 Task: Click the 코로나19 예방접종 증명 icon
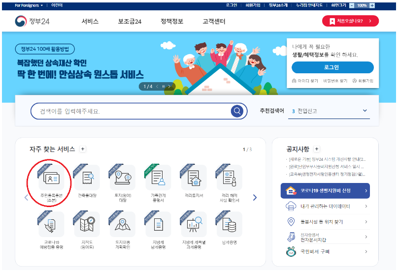51,225
